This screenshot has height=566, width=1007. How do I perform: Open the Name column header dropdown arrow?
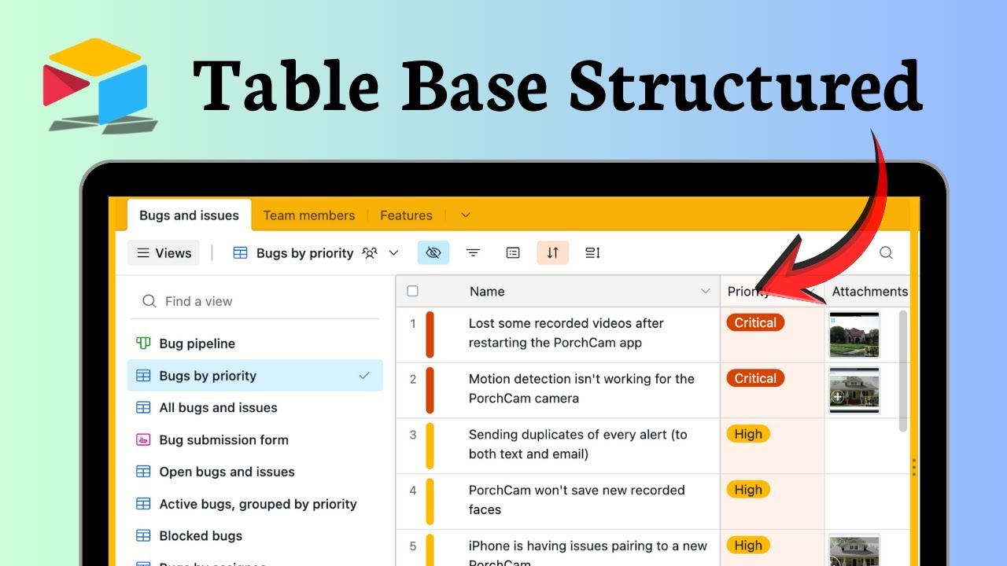coord(705,292)
